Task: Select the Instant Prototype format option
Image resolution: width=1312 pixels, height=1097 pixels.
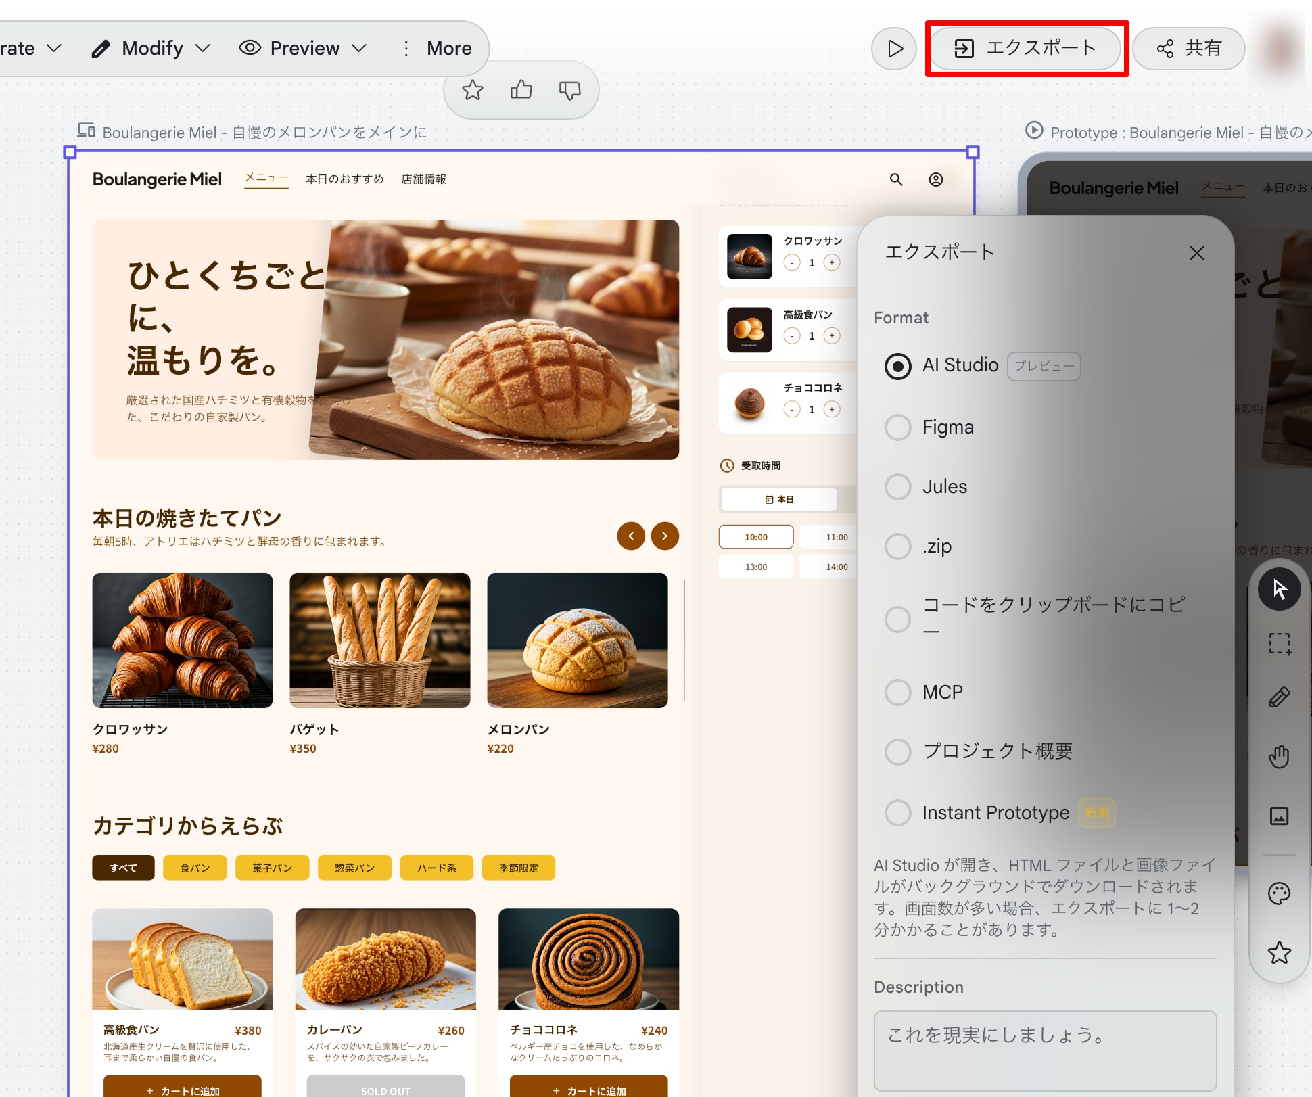Action: [x=898, y=812]
